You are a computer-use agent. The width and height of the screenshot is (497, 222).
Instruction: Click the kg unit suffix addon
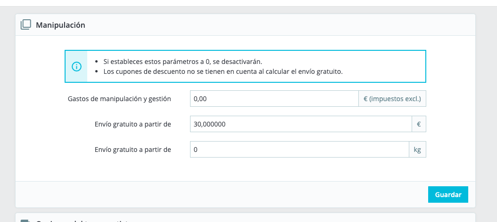click(x=417, y=150)
